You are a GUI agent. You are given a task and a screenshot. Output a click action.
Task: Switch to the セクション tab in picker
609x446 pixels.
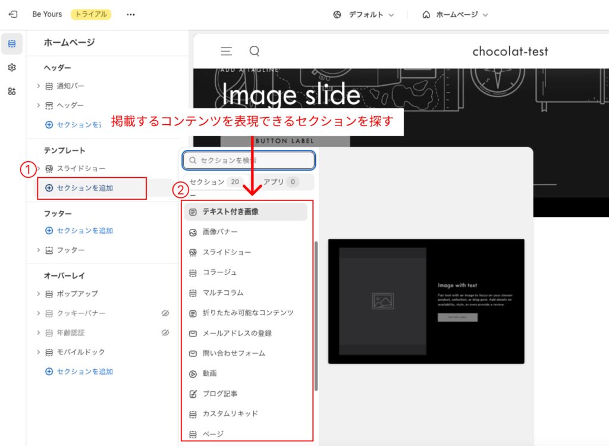pos(215,181)
